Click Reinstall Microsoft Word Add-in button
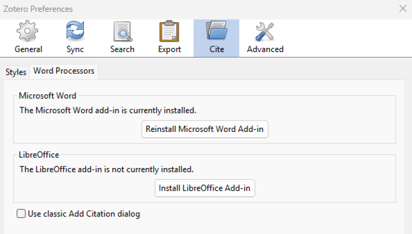 [x=204, y=129]
